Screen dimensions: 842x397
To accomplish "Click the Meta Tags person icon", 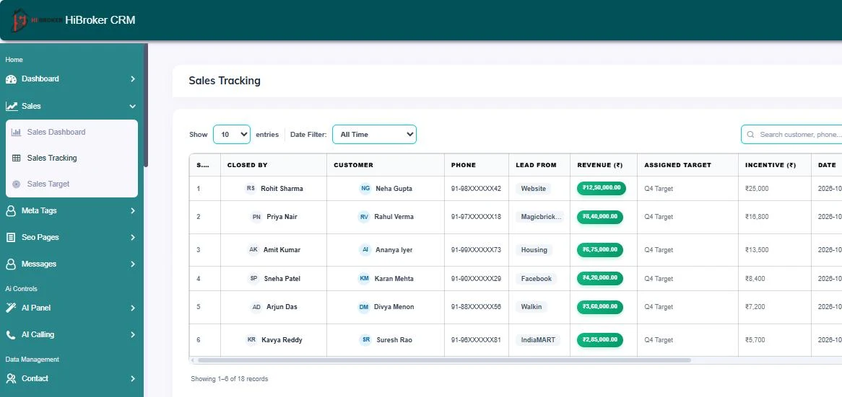I will (11, 211).
